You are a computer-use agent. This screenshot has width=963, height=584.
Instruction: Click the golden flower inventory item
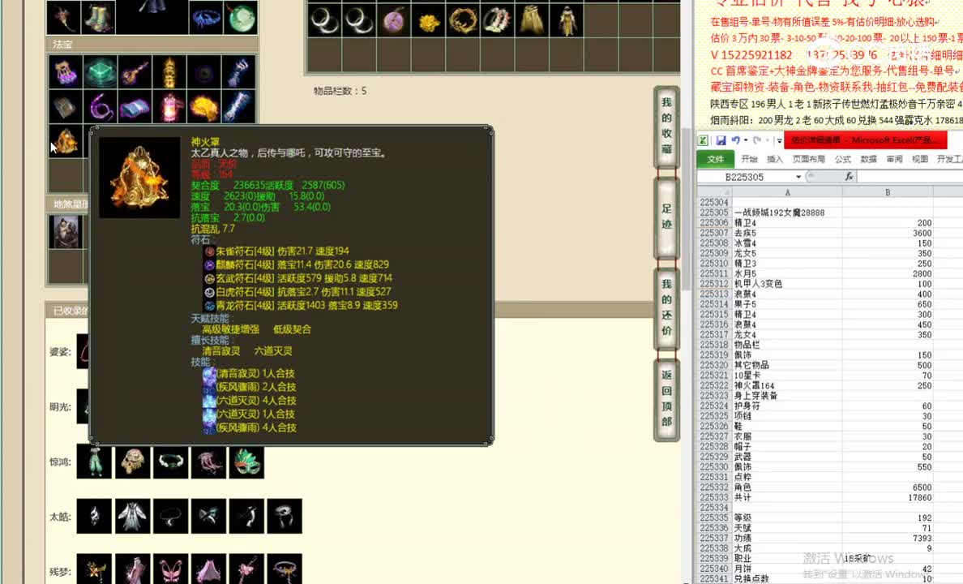coord(428,22)
